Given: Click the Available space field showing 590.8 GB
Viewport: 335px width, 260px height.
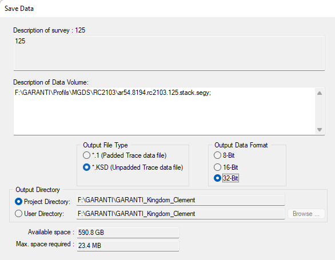Looking at the screenshot, I should coord(127,233).
